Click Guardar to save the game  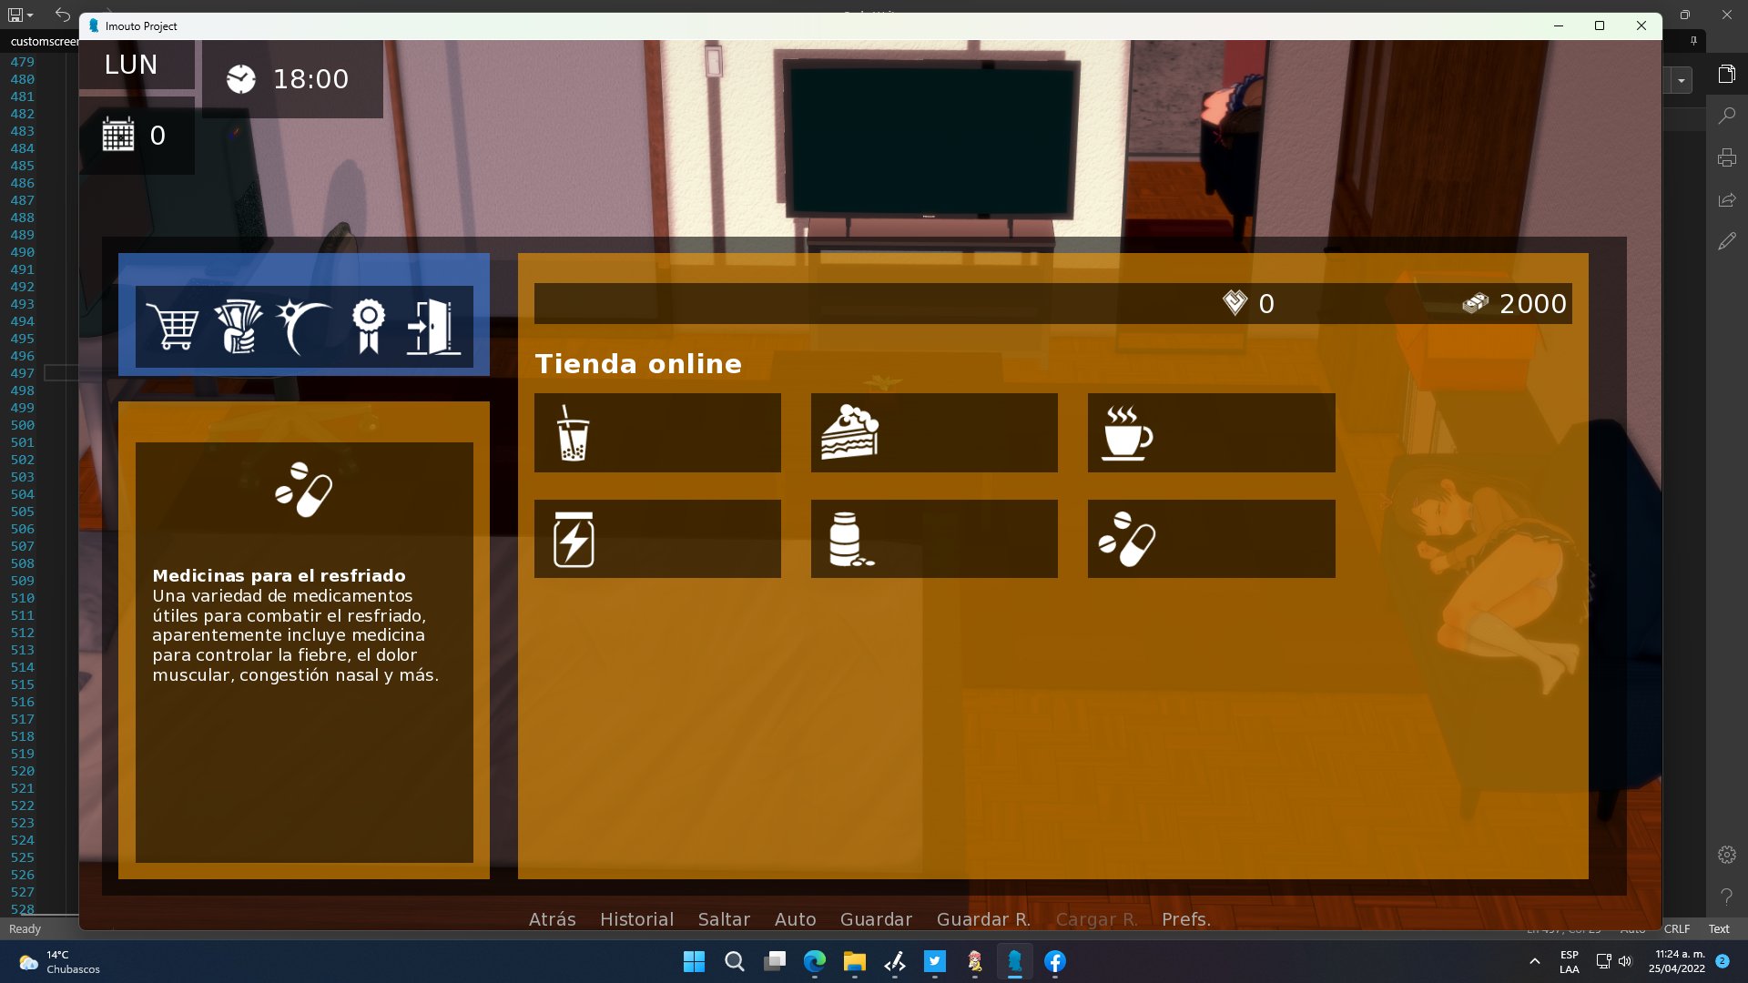tap(876, 919)
